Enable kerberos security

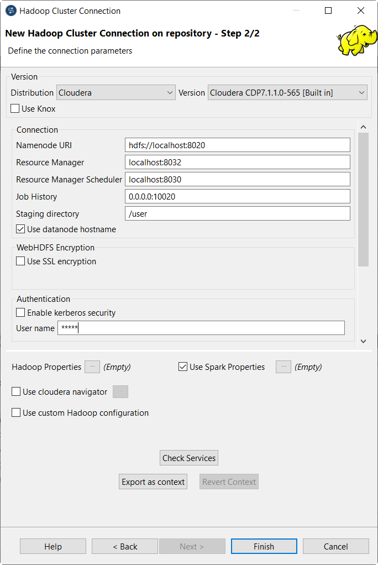pos(20,312)
